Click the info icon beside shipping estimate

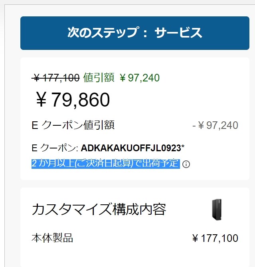186,164
